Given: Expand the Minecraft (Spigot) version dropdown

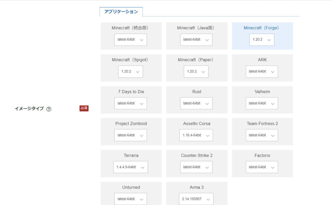Looking at the screenshot, I should (x=130, y=72).
